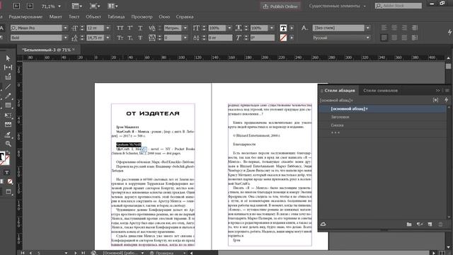Open the Справка menu
Image resolution: width=453 pixels, height=255 pixels.
point(185,17)
